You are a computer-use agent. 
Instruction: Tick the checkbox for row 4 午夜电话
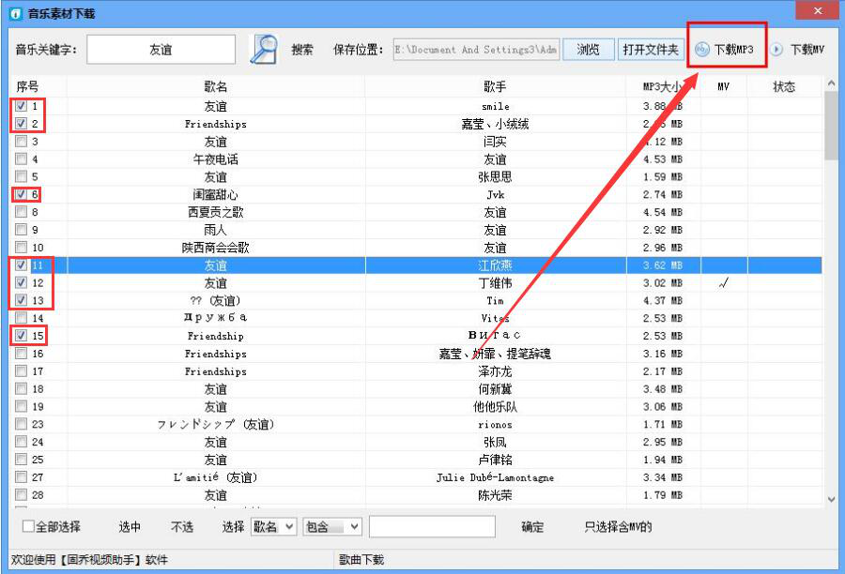coord(21,159)
